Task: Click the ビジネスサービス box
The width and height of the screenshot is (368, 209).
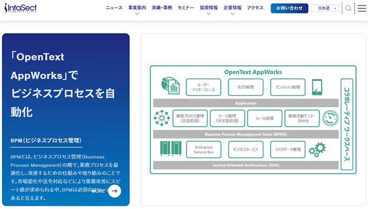Action: pyautogui.click(x=246, y=150)
